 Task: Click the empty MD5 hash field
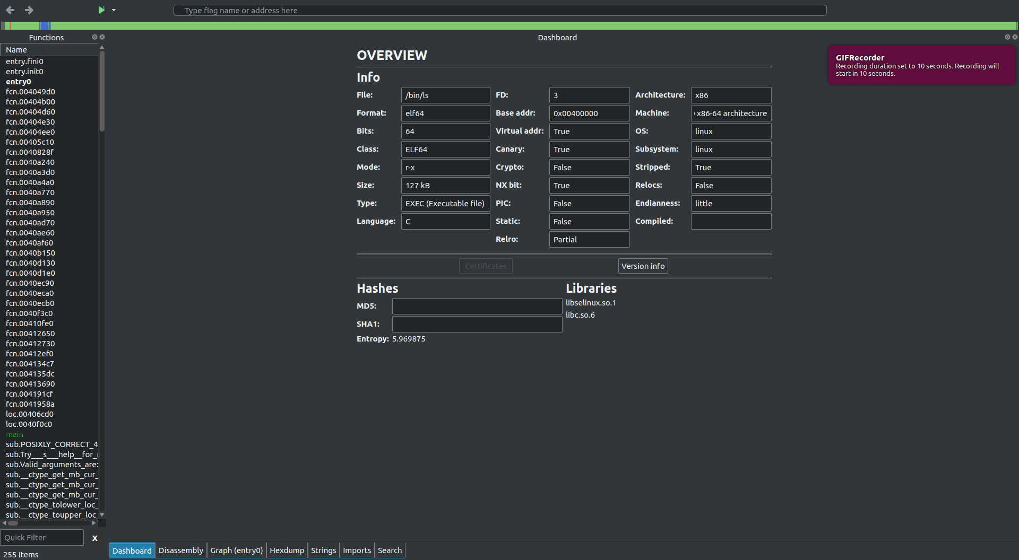(477, 307)
